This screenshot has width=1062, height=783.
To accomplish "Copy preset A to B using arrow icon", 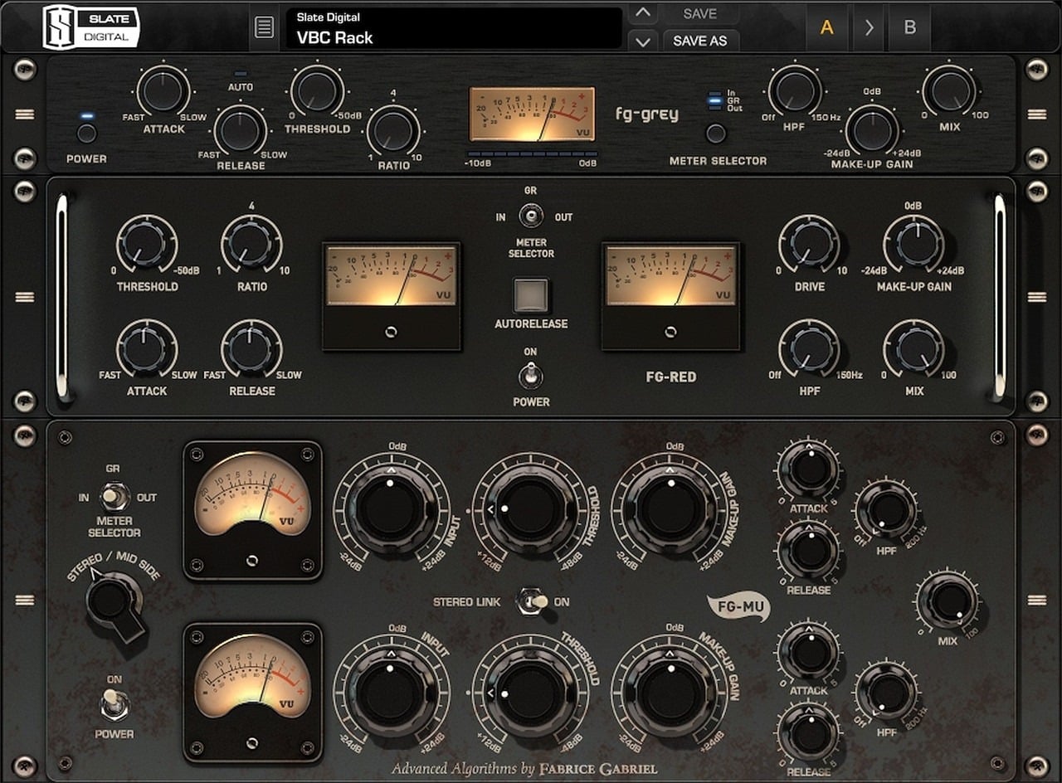I will pos(869,27).
